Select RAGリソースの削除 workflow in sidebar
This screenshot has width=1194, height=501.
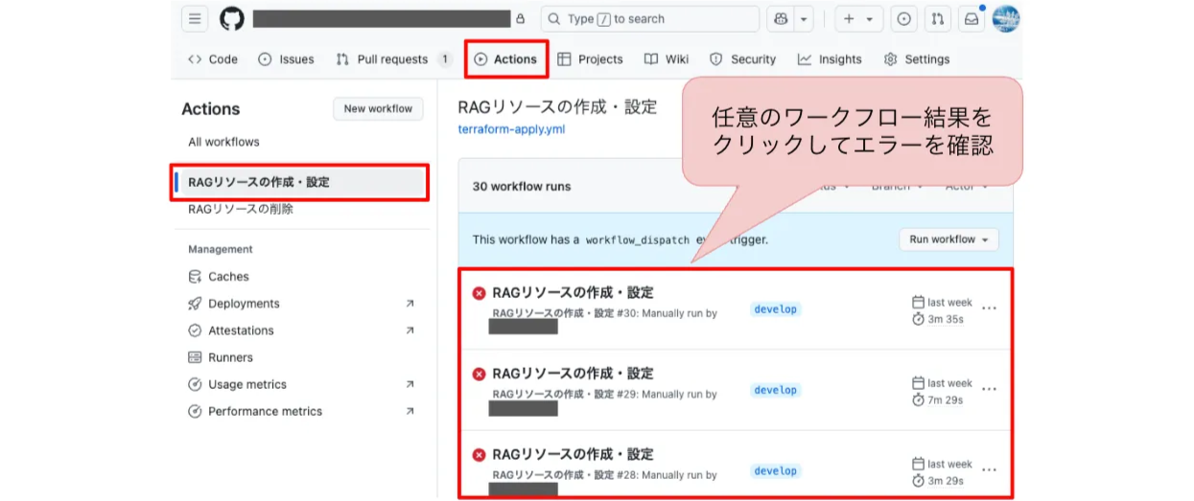pyautogui.click(x=241, y=209)
